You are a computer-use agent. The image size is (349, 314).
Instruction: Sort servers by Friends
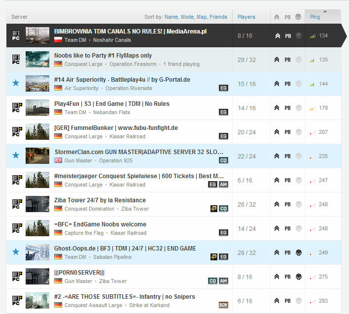tap(218, 17)
